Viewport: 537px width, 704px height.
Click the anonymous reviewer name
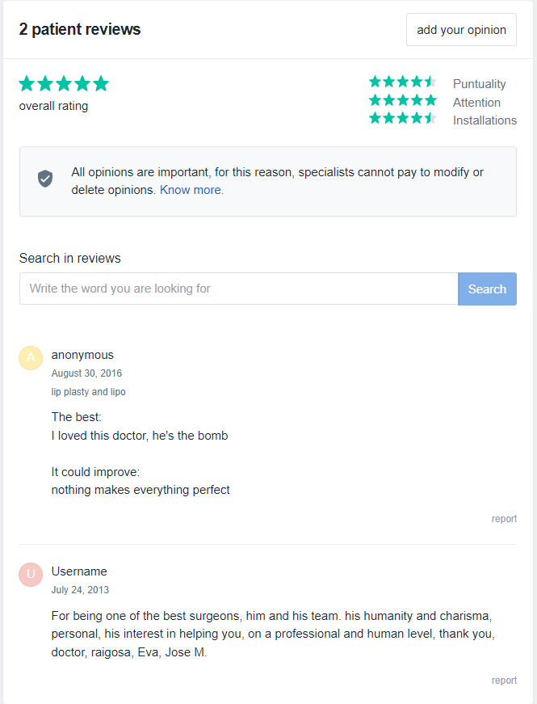point(82,355)
